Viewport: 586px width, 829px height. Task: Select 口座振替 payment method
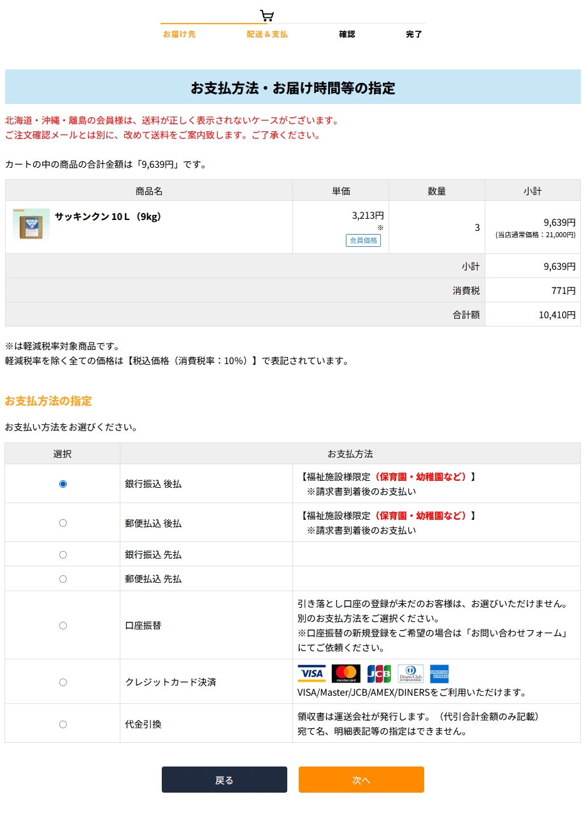(x=62, y=626)
